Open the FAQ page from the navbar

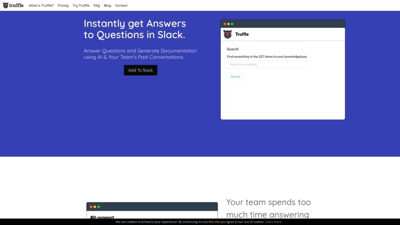click(x=97, y=5)
